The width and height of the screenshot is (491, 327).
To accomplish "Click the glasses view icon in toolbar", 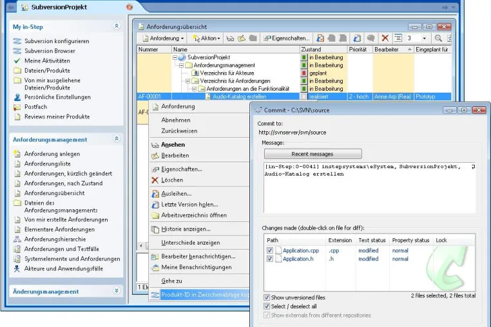I will tap(230, 38).
